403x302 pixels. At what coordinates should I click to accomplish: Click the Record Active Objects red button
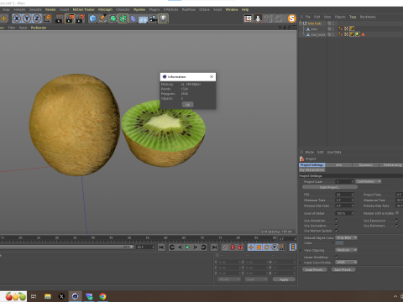233,247
